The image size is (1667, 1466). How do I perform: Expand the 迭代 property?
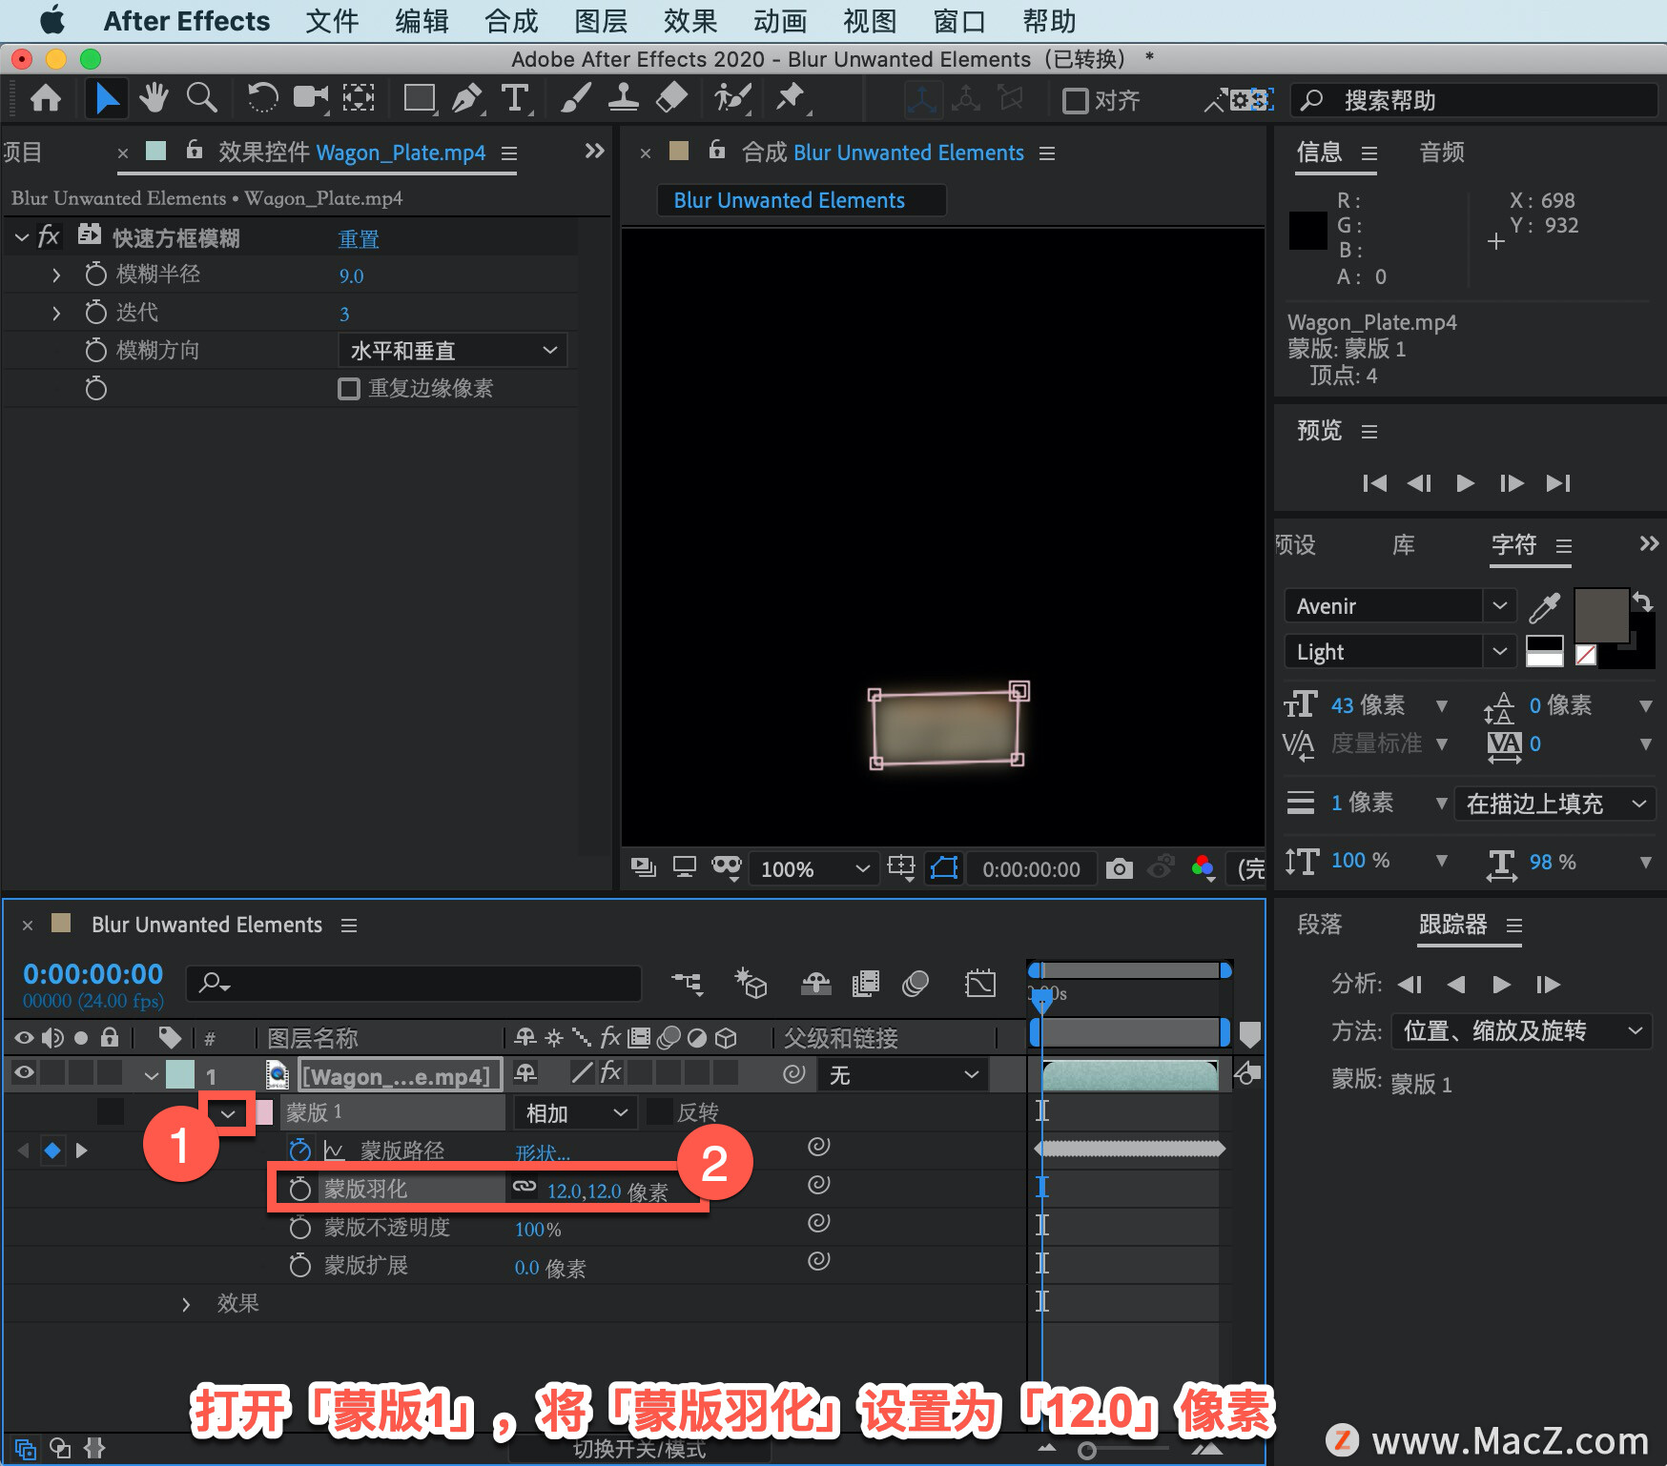[56, 313]
